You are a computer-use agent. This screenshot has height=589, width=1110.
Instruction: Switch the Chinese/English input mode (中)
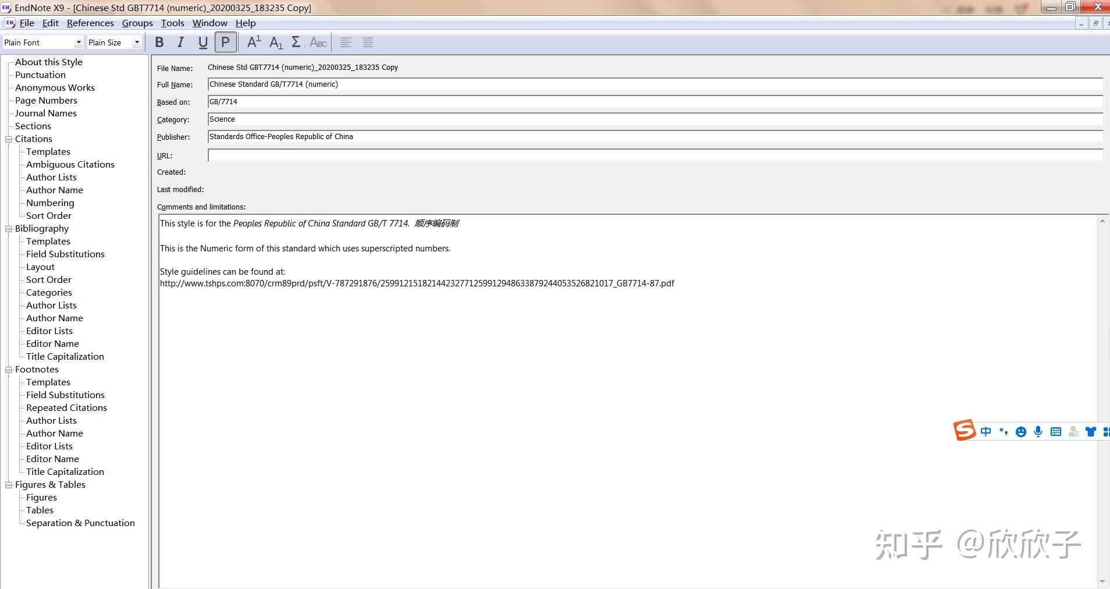point(986,431)
